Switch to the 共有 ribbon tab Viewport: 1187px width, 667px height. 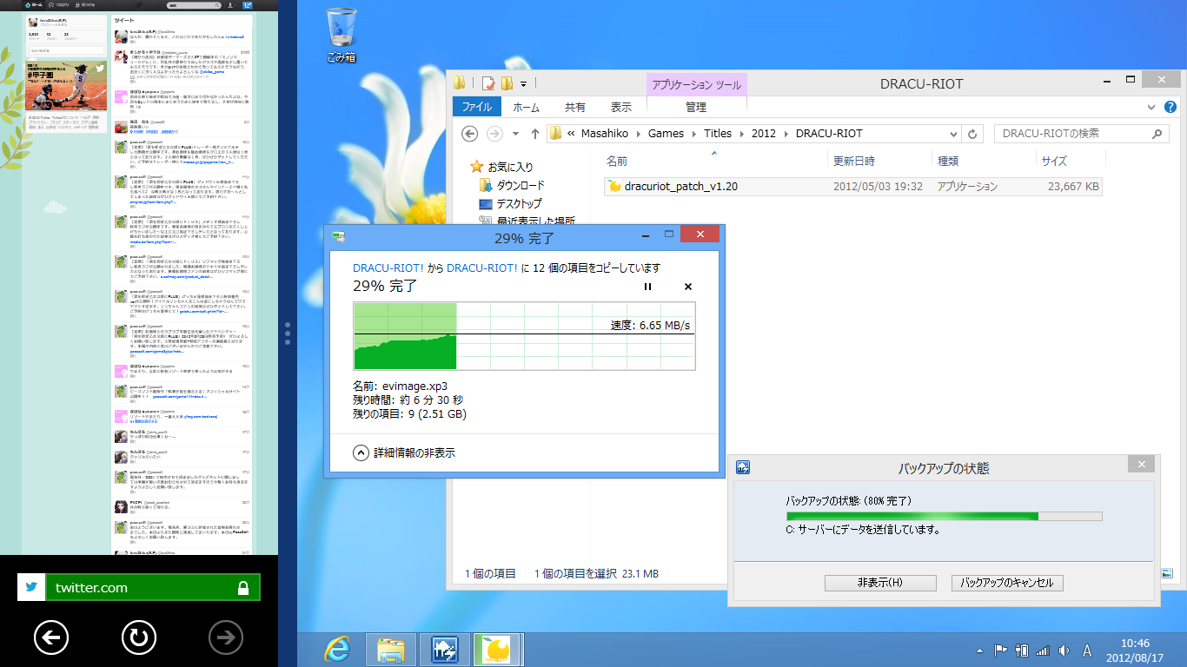click(575, 108)
